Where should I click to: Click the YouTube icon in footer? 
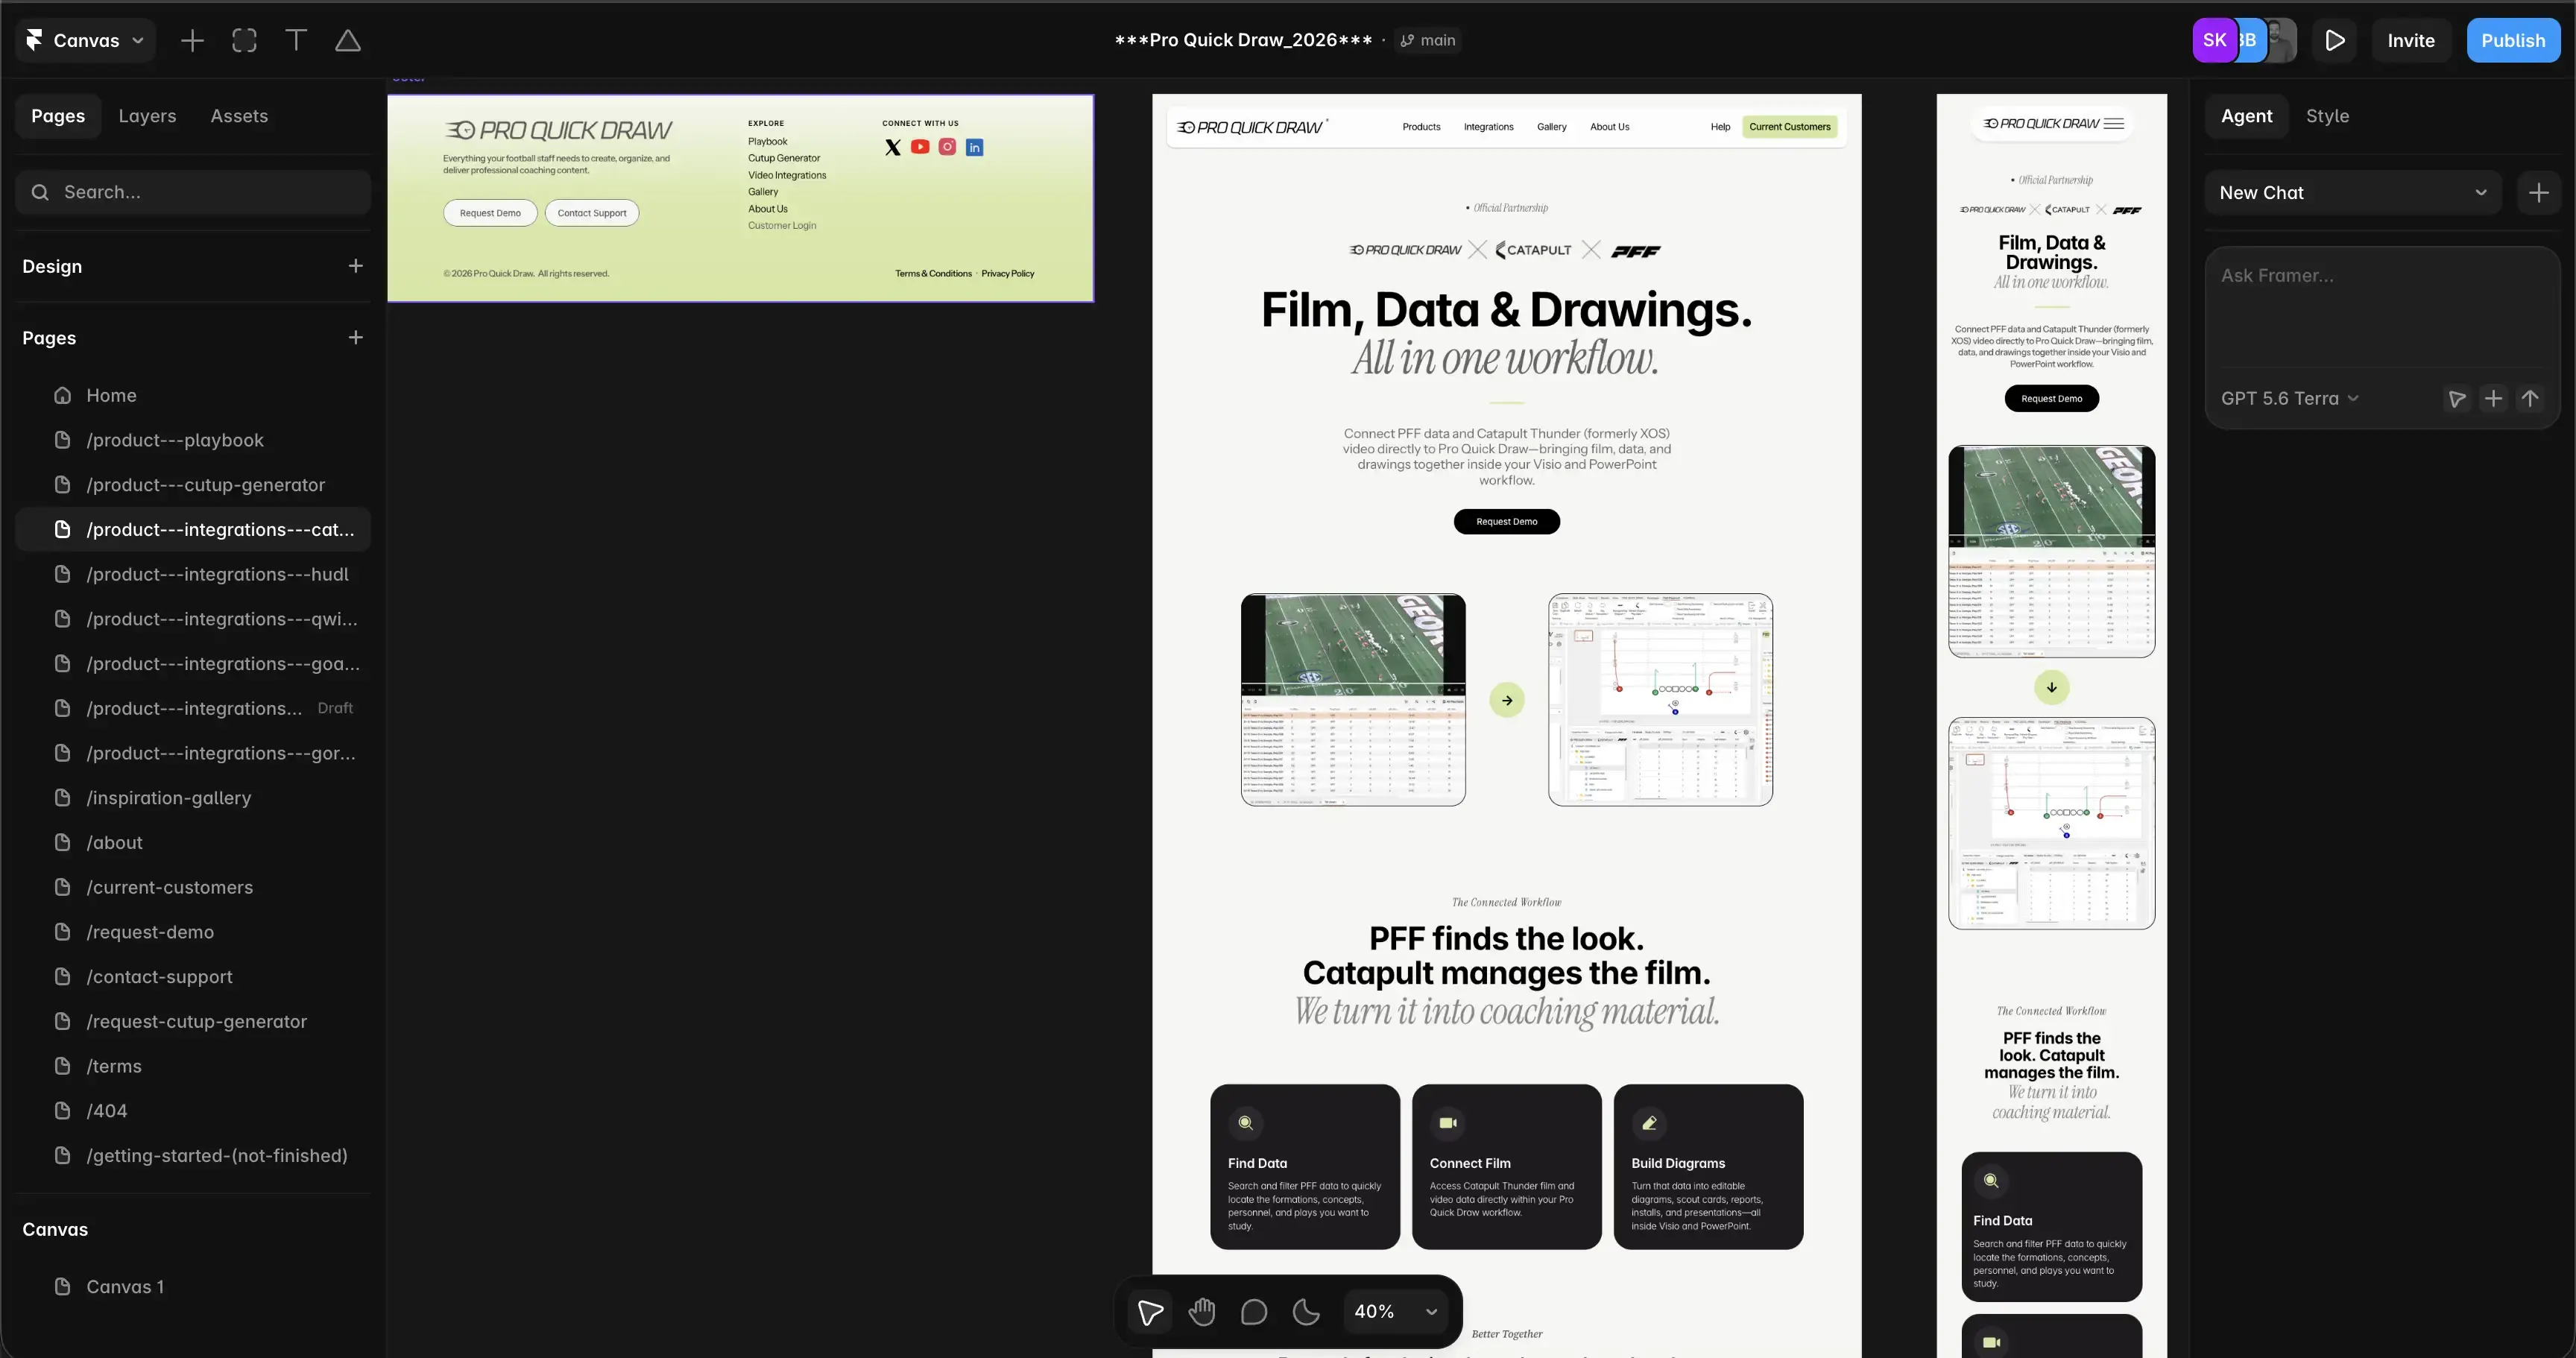tap(920, 147)
